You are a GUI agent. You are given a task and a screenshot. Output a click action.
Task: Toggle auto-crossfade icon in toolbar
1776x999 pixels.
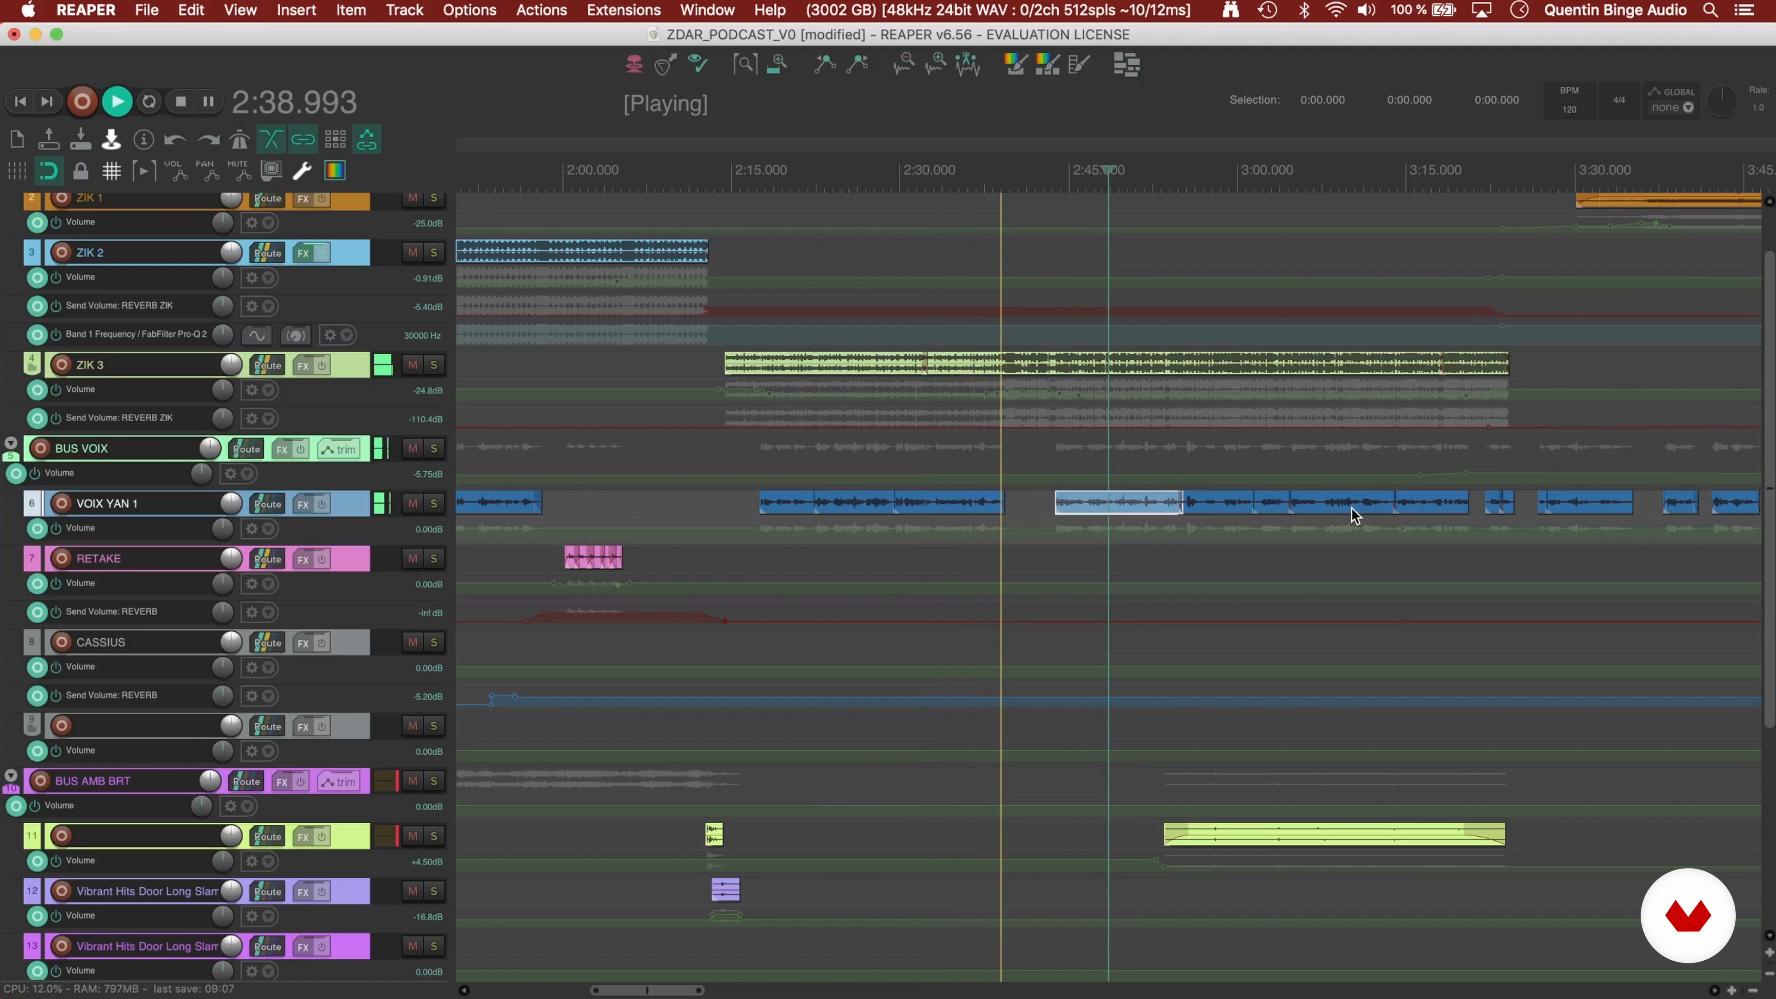pyautogui.click(x=271, y=140)
